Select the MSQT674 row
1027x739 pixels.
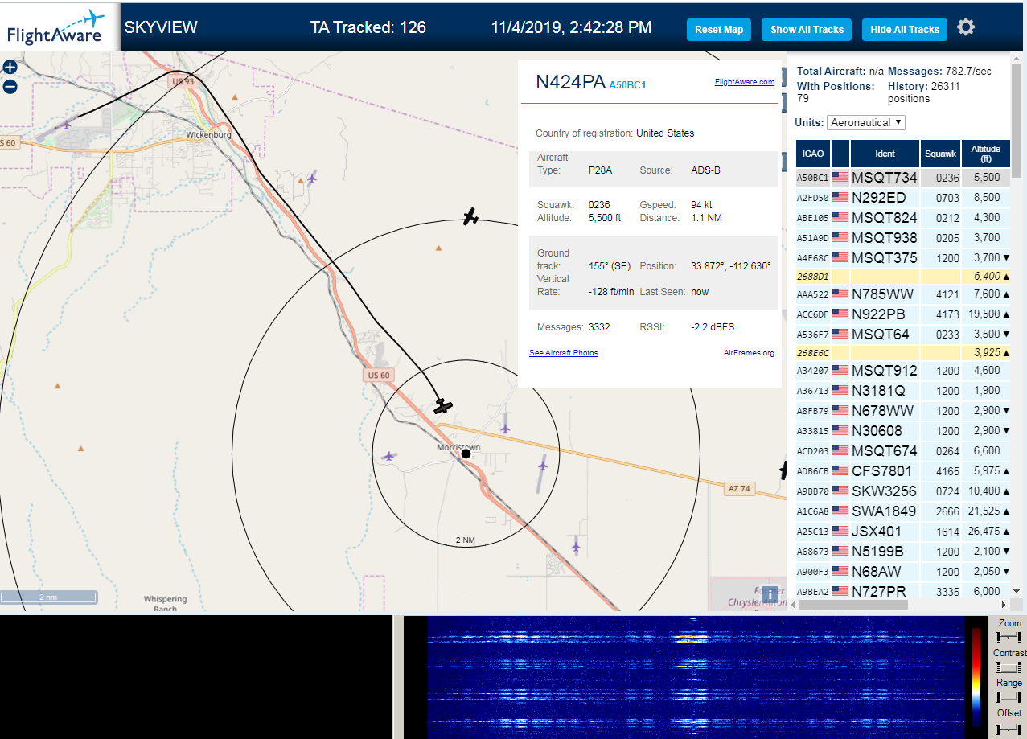[x=903, y=450]
